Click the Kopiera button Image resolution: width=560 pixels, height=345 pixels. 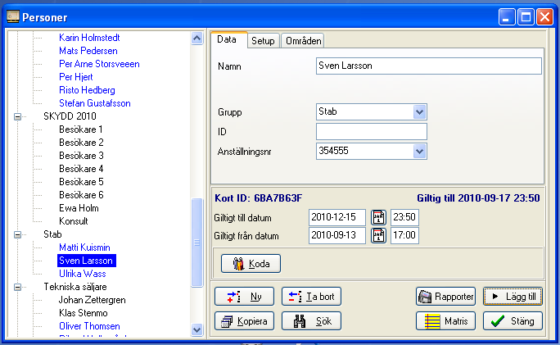click(244, 320)
